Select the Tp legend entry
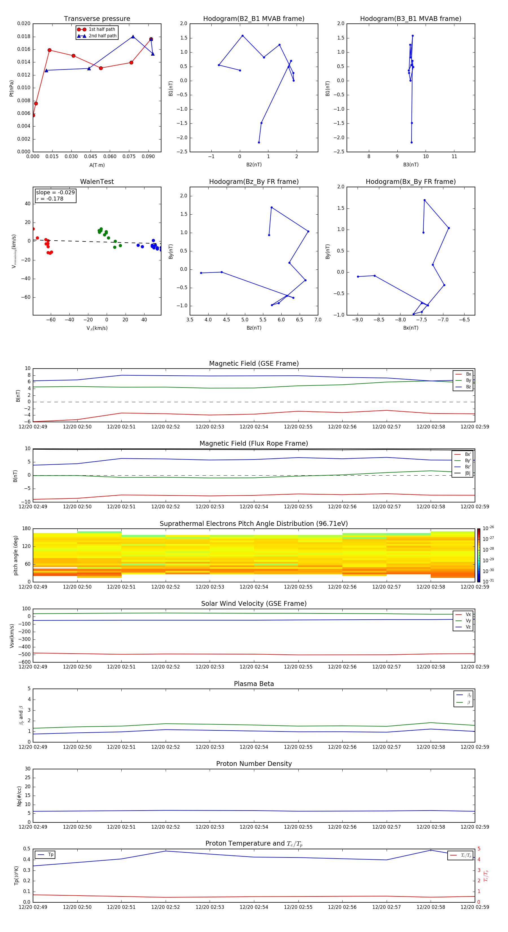The width and height of the screenshot is (508, 932). 45,855
